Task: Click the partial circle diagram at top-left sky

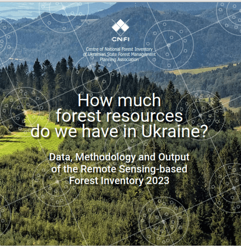Action: point(64,8)
